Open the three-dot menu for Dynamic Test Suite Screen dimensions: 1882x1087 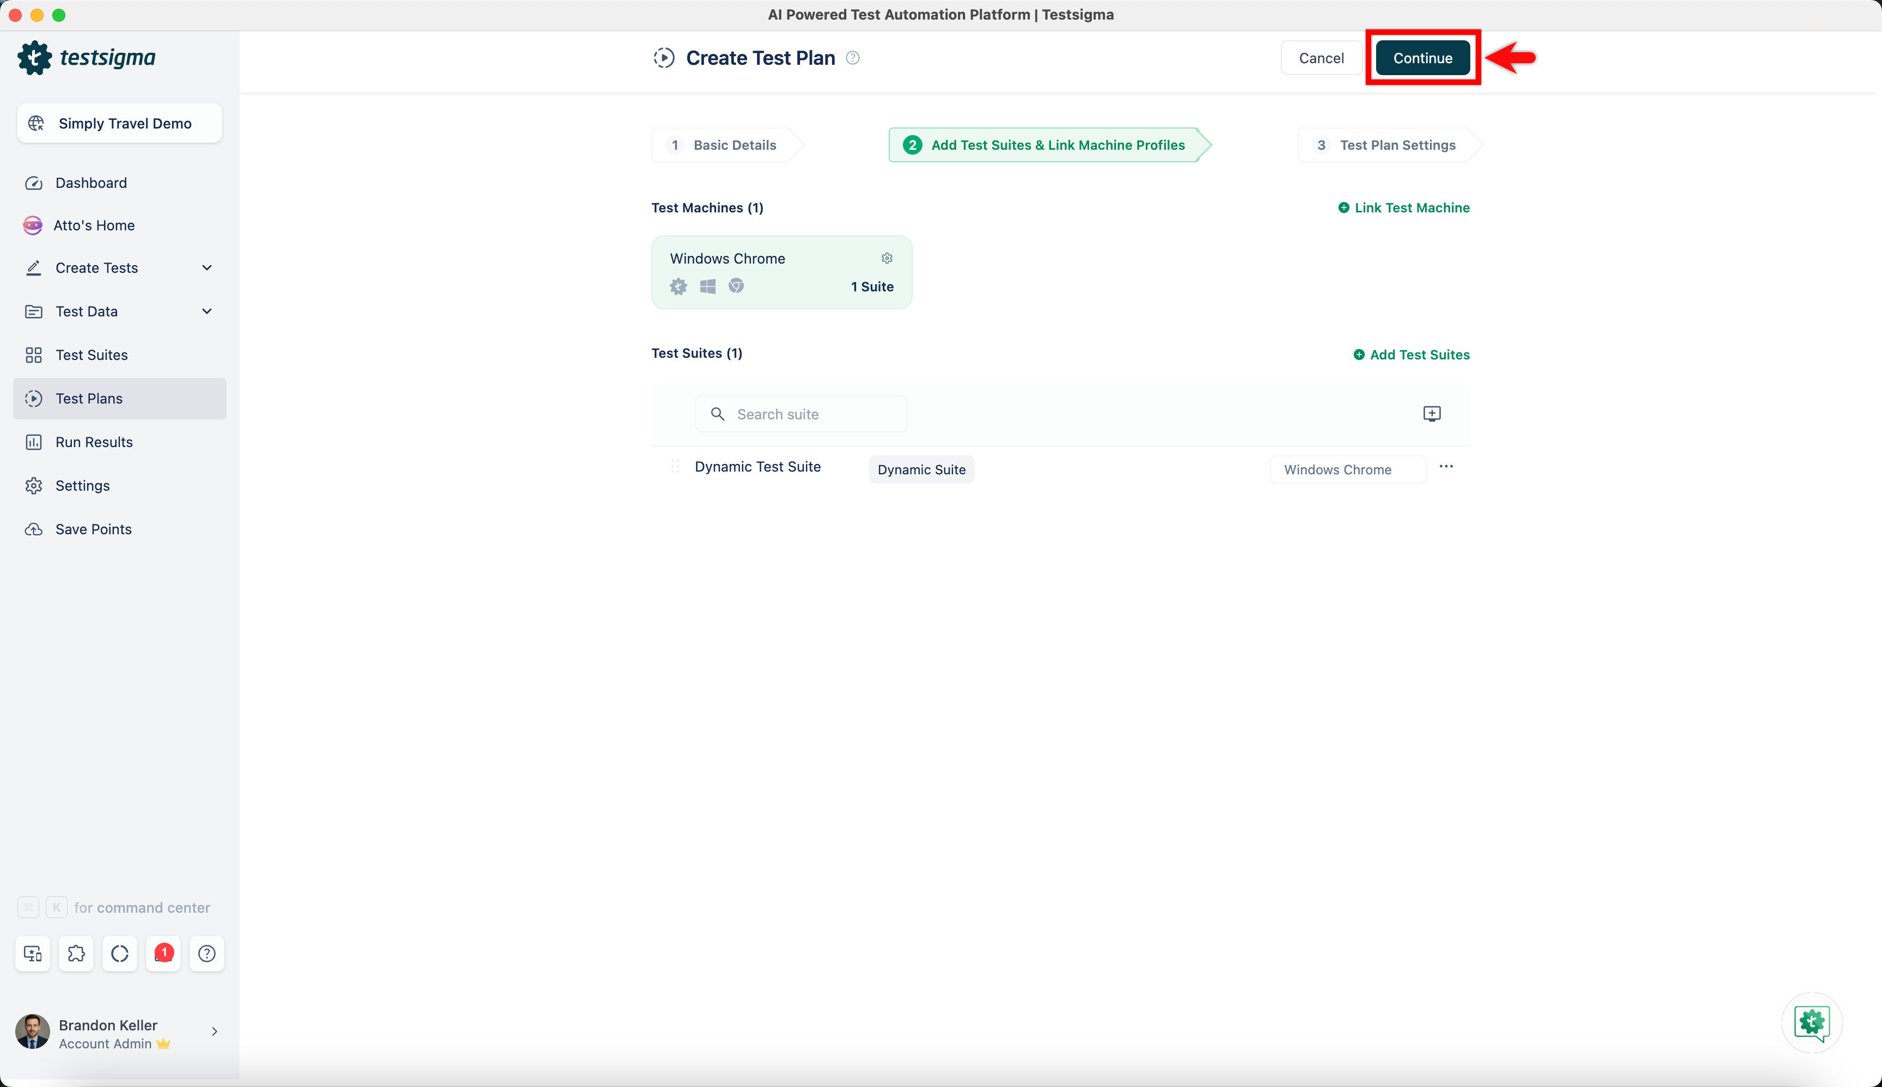pyautogui.click(x=1446, y=467)
